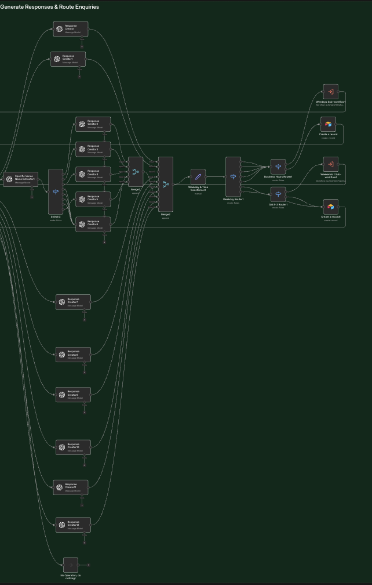Select the Weekday & Time Transformer1 pencil node
This screenshot has height=585, width=372.
pyautogui.click(x=198, y=176)
